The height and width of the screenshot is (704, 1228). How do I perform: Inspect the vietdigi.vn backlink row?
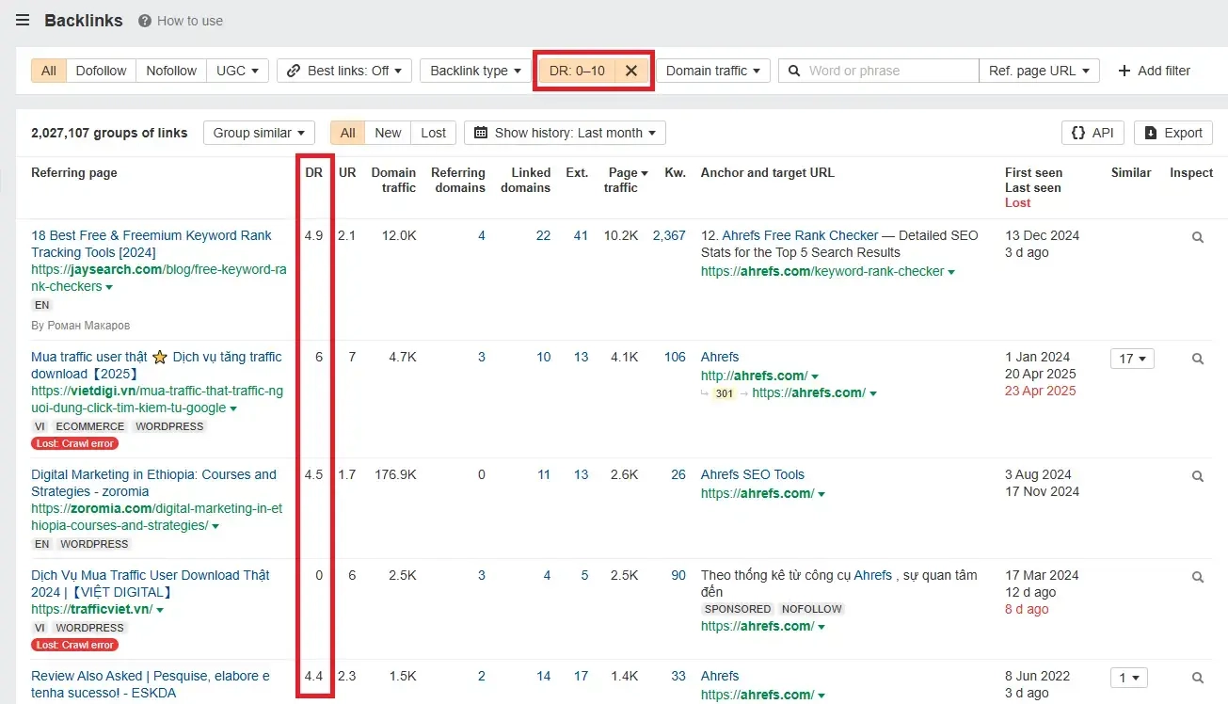pyautogui.click(x=1197, y=359)
